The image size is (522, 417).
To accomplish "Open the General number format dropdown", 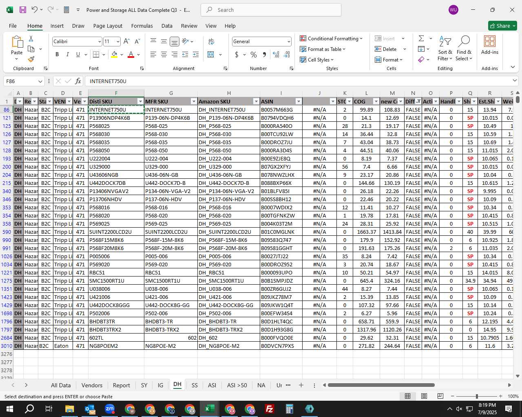I will coord(289,42).
